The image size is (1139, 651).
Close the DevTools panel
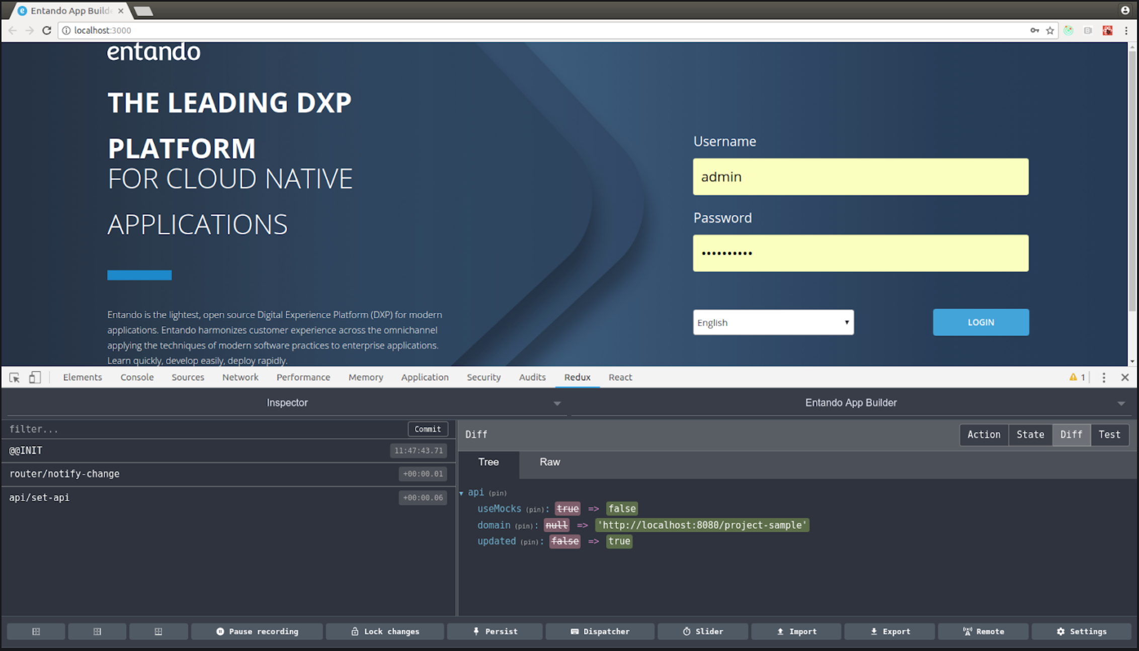(x=1125, y=377)
